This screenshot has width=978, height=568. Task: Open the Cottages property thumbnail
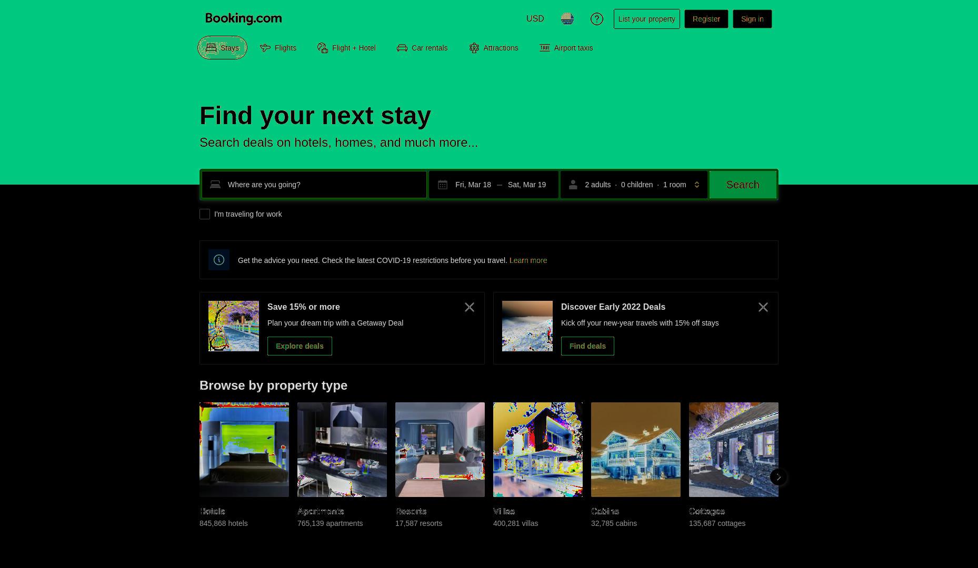coord(734,450)
